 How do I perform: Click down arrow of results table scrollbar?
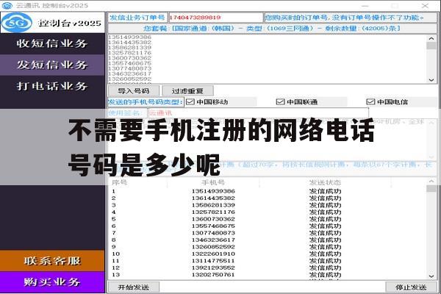(431, 276)
